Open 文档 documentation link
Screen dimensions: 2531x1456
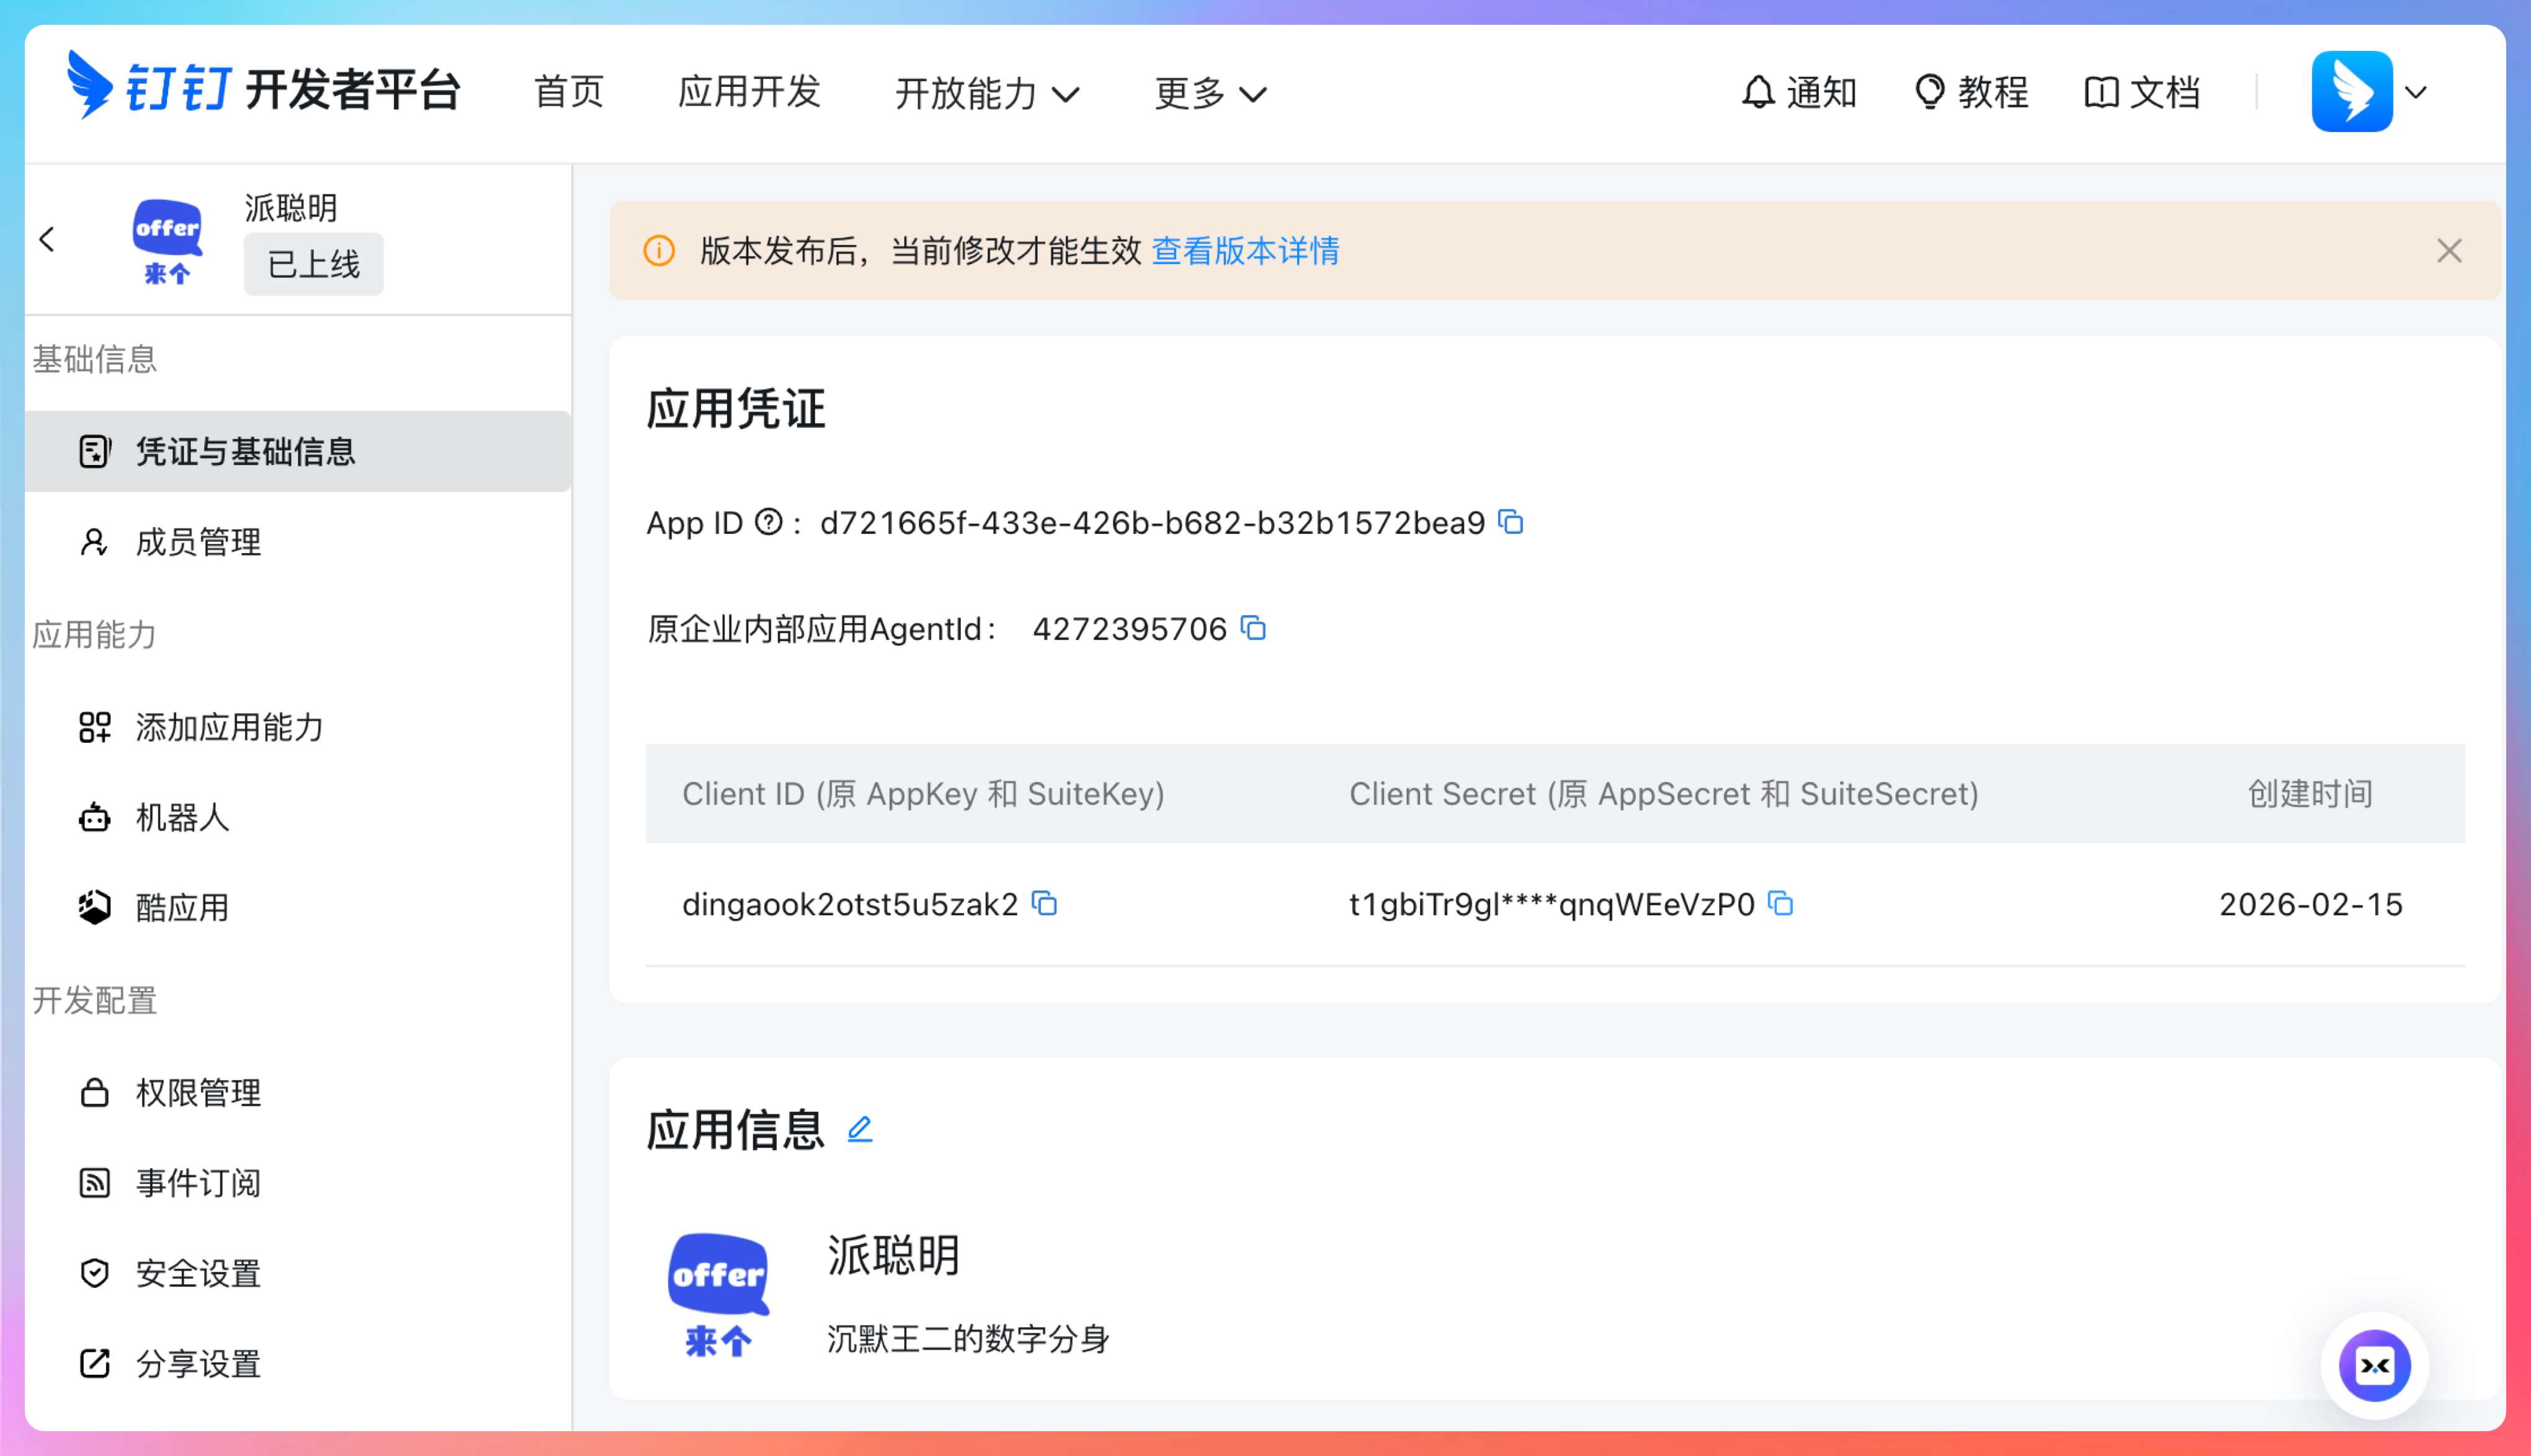click(2143, 92)
